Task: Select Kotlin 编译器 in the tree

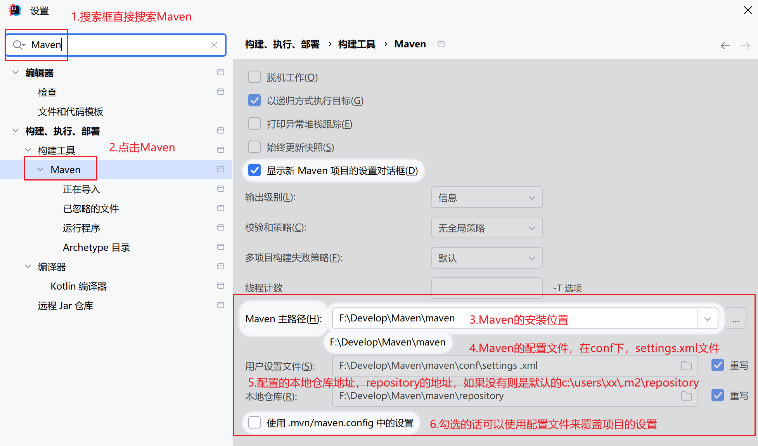Action: click(79, 286)
